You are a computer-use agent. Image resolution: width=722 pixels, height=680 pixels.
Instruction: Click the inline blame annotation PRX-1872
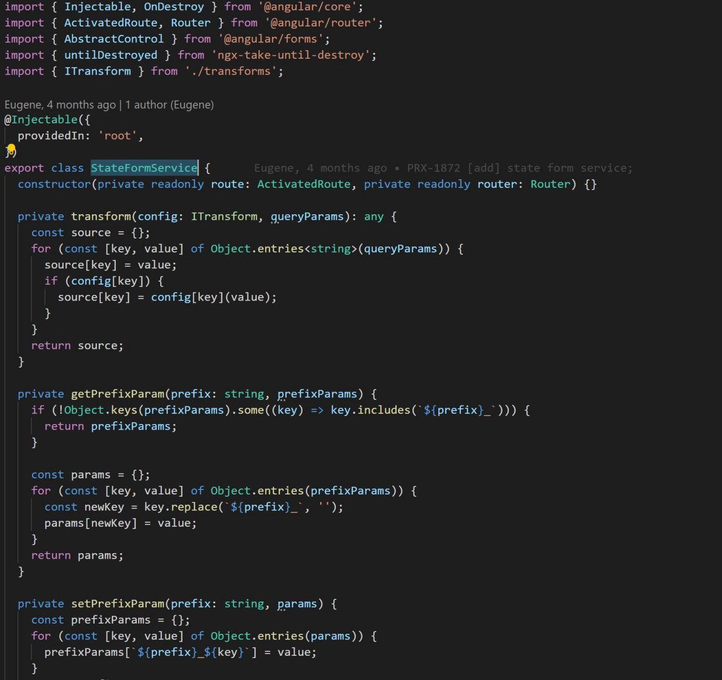click(x=433, y=168)
